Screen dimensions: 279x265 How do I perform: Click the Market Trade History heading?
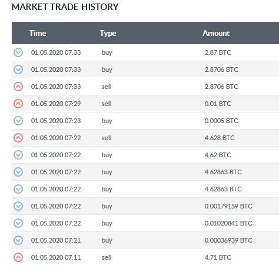pyautogui.click(x=65, y=7)
